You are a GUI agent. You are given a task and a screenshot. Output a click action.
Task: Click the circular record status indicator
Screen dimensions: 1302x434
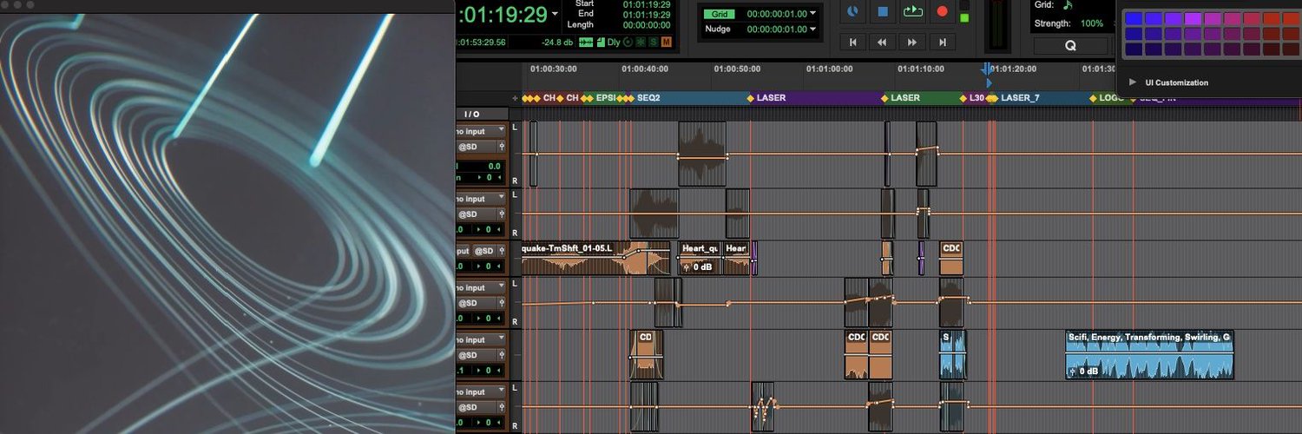click(x=628, y=42)
